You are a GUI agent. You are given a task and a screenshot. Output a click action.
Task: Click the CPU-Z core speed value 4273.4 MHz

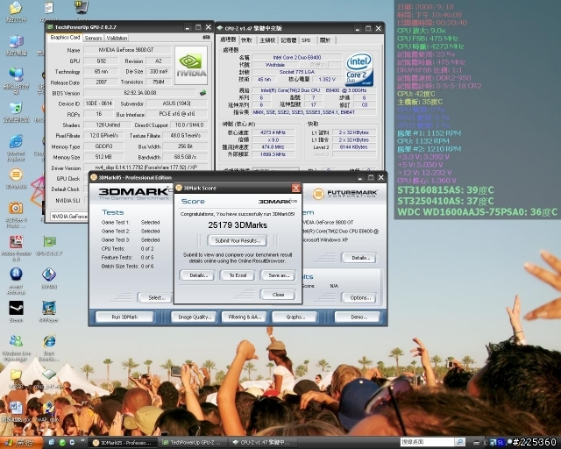coord(273,132)
